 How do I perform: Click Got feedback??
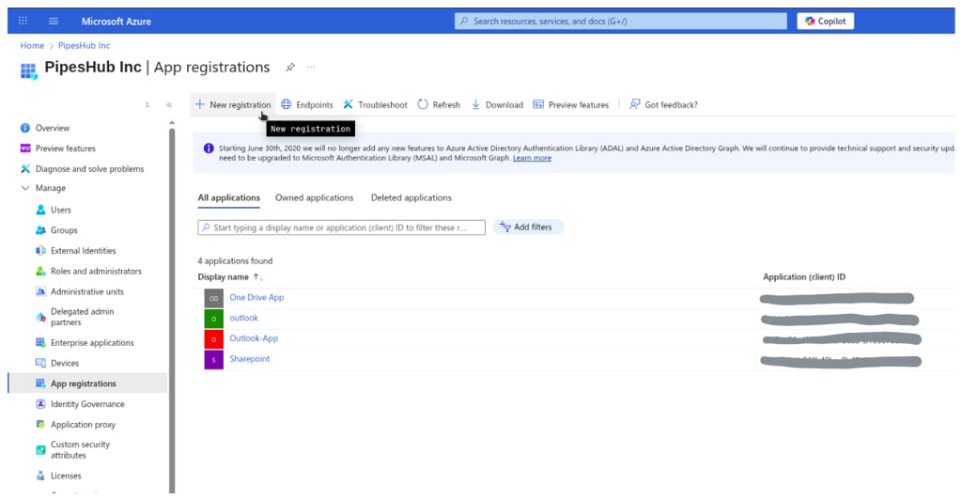tap(664, 105)
